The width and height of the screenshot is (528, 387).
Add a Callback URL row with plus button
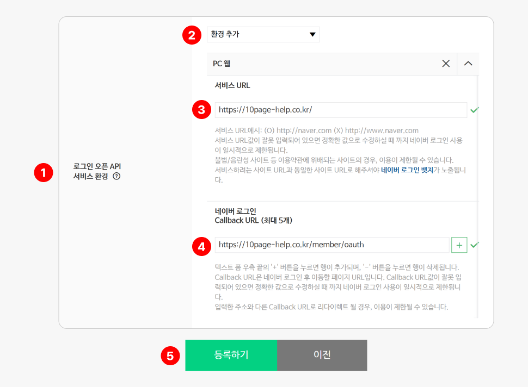click(x=459, y=245)
